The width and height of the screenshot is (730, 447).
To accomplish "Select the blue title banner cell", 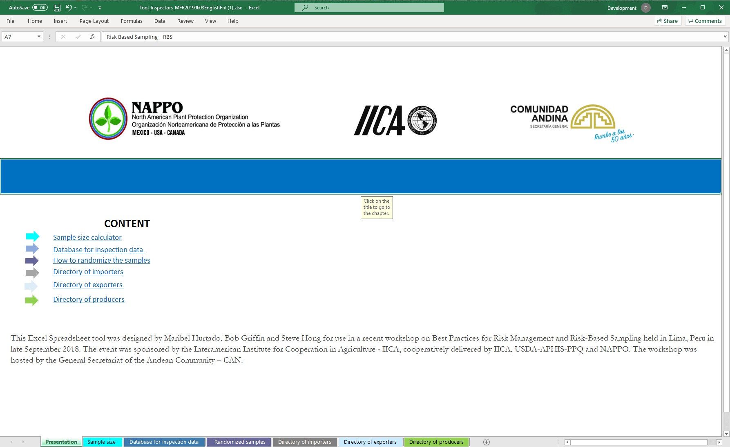I will tap(360, 176).
